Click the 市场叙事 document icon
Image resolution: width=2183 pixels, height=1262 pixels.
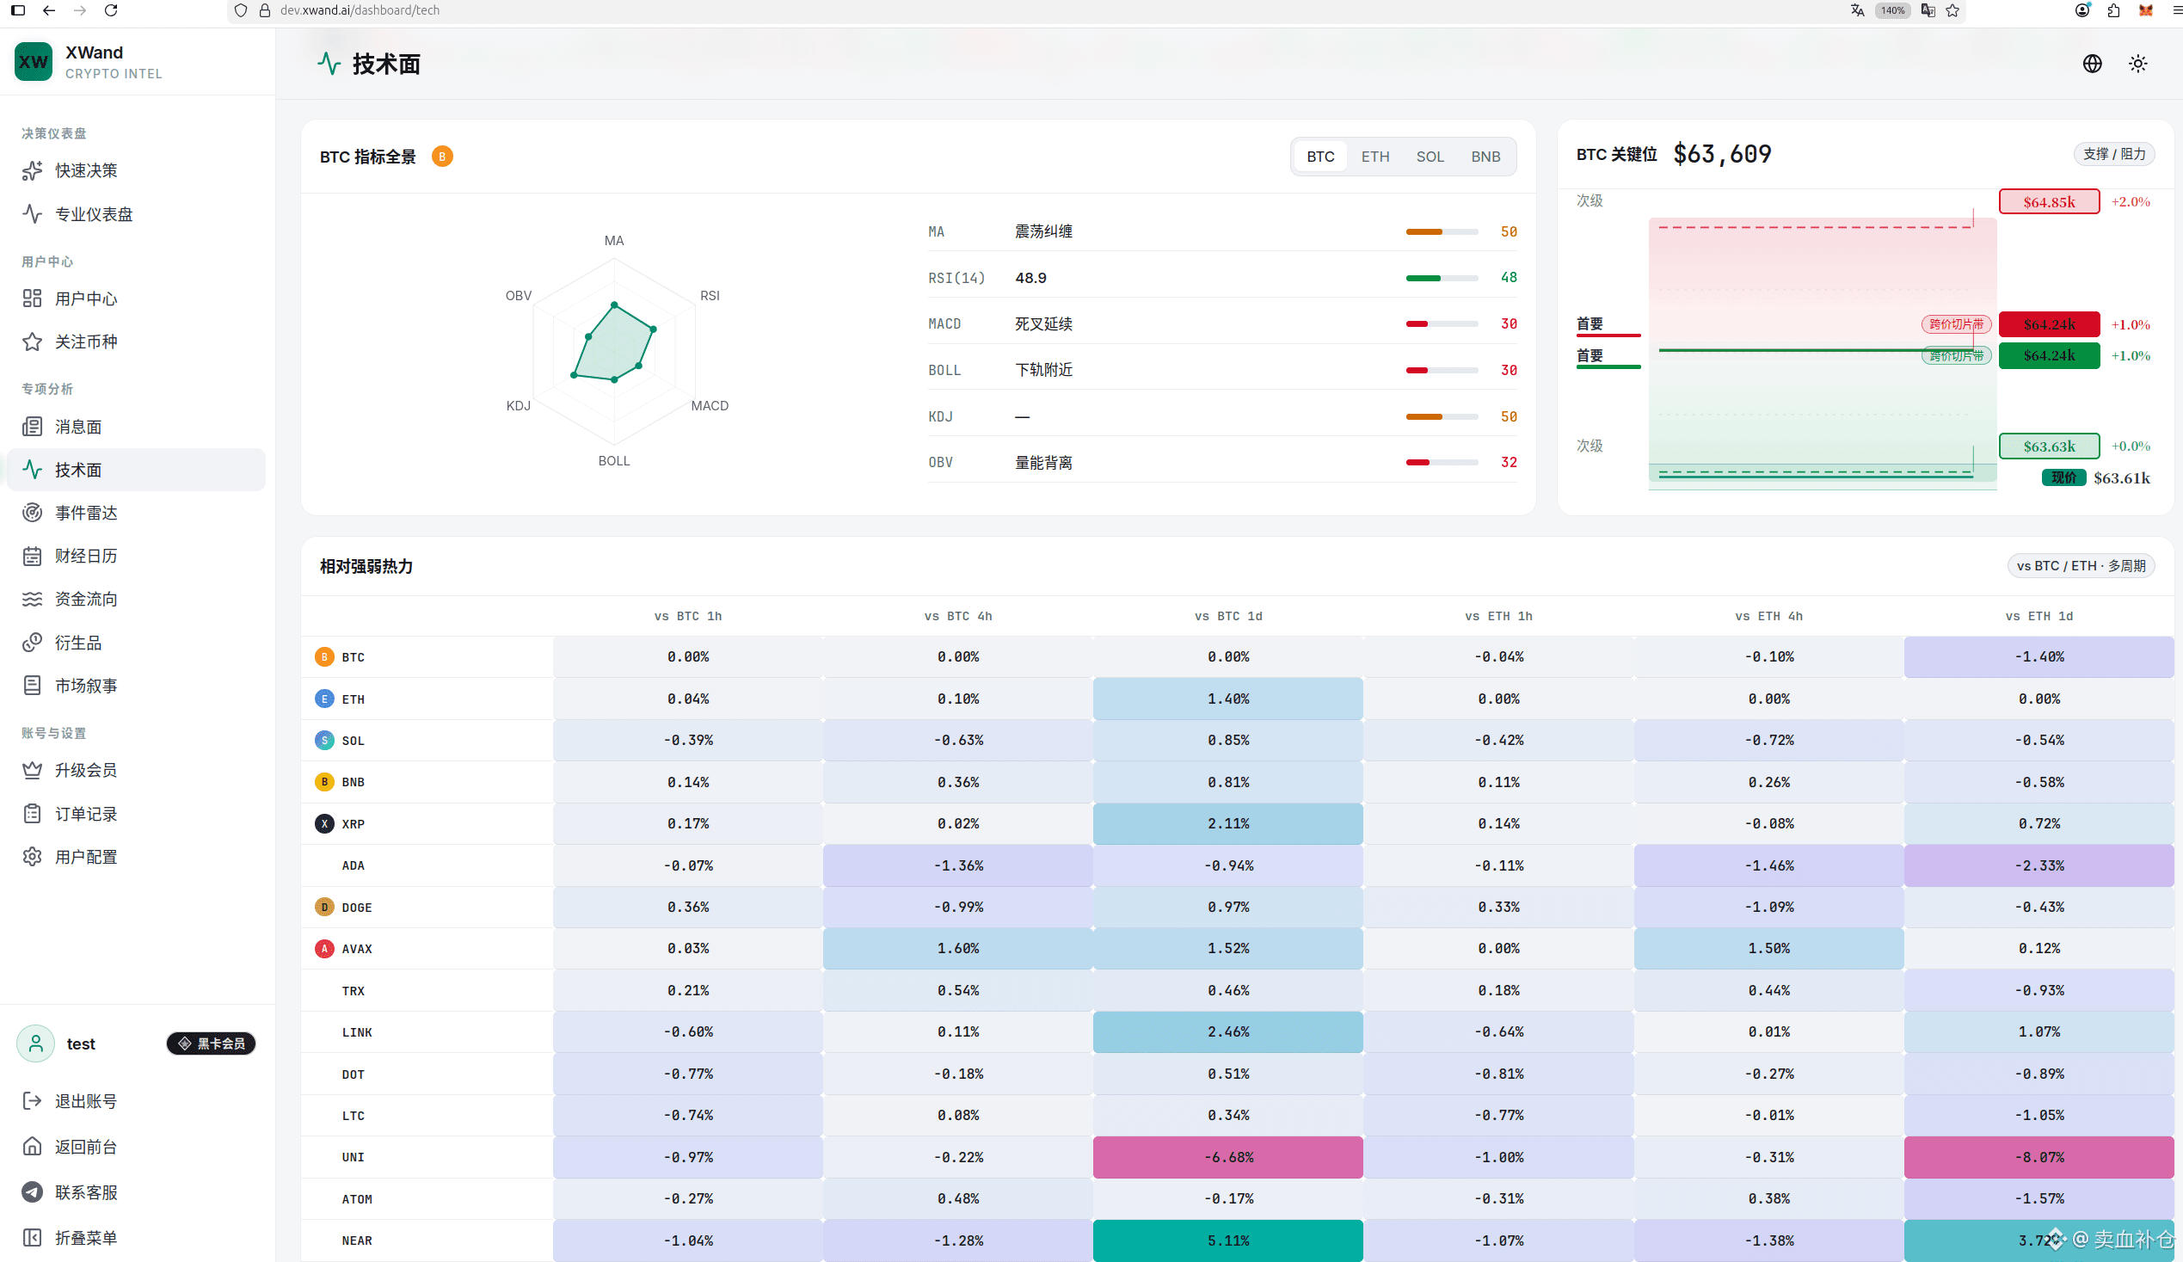[x=32, y=686]
